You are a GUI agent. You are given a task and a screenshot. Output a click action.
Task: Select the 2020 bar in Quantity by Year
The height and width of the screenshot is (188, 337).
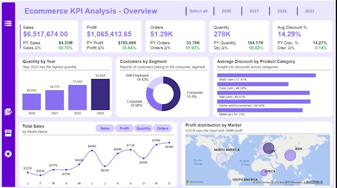(x=32, y=102)
